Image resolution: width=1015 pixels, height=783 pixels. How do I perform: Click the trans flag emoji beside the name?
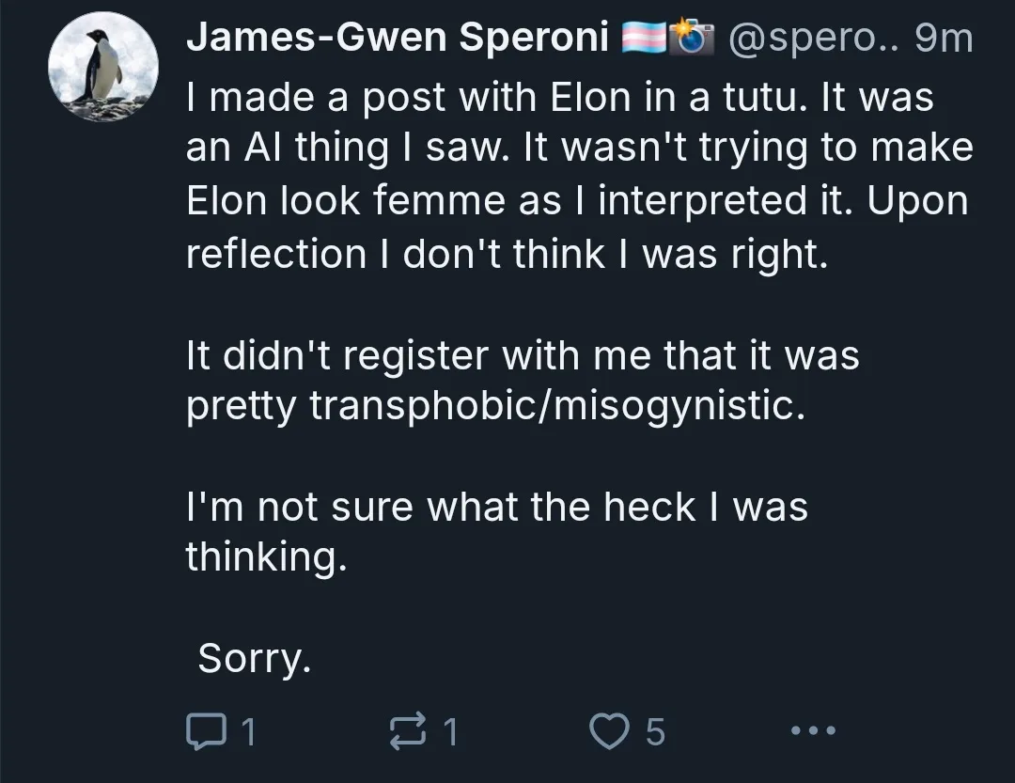(644, 38)
